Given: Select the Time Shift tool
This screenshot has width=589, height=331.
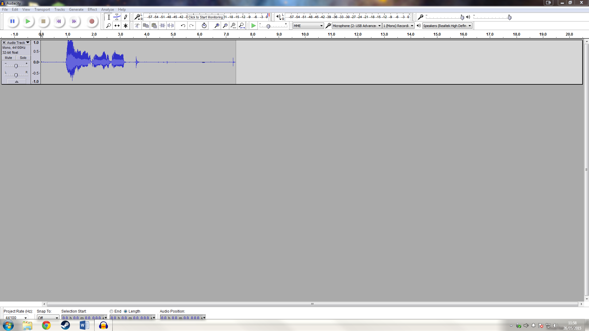Looking at the screenshot, I should click(117, 26).
